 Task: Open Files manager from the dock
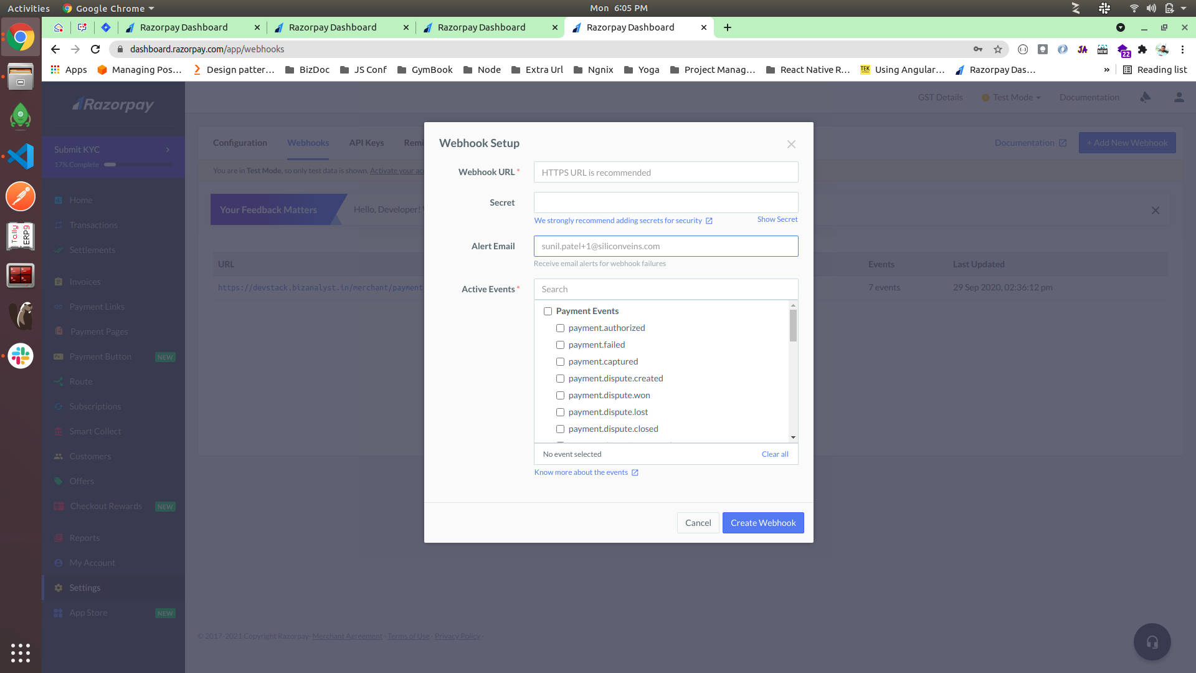tap(21, 77)
